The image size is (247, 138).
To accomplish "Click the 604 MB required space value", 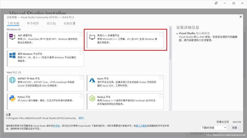I will pos(237,122).
